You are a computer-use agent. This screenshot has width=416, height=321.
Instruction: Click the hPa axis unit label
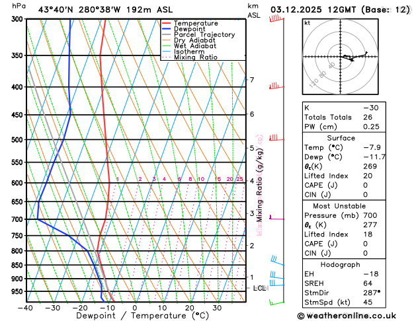(x=19, y=6)
